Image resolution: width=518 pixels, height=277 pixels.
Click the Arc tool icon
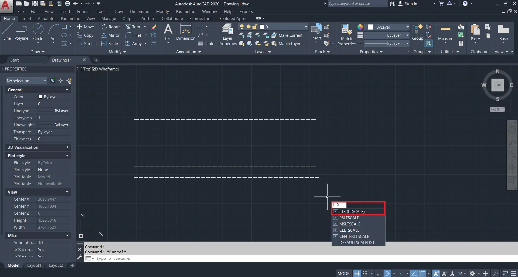pos(53,32)
